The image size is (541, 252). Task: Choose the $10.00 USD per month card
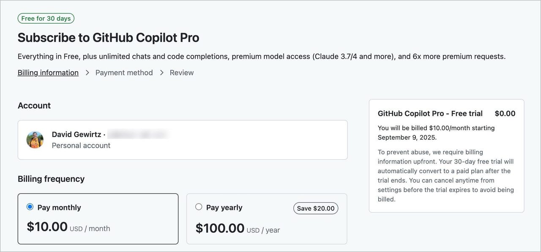point(98,219)
